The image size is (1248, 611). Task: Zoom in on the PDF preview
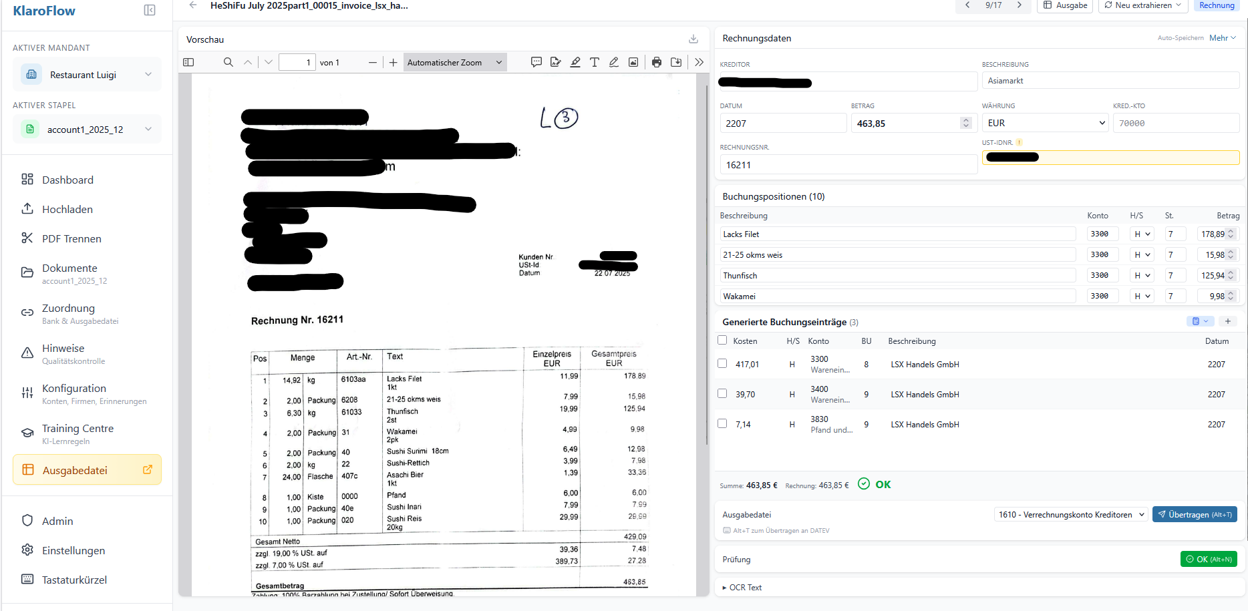(x=394, y=62)
